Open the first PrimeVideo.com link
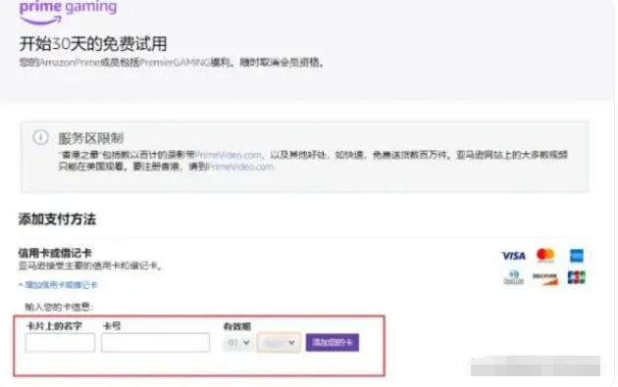The width and height of the screenshot is (618, 387). pos(228,155)
